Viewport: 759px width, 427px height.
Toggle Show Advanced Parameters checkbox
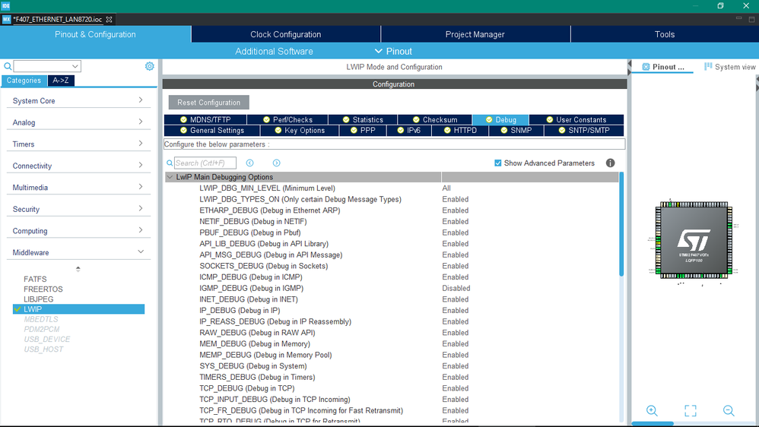click(497, 163)
